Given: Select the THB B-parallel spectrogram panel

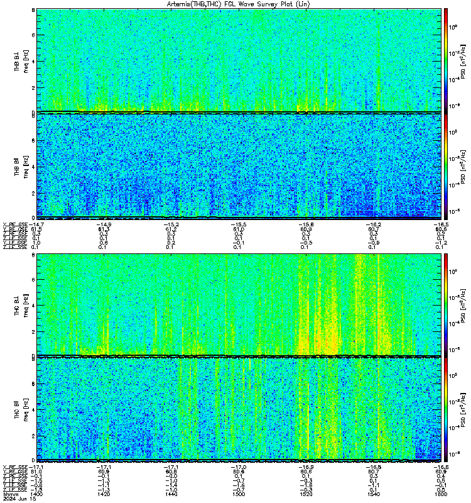Looking at the screenshot, I should coord(239,166).
